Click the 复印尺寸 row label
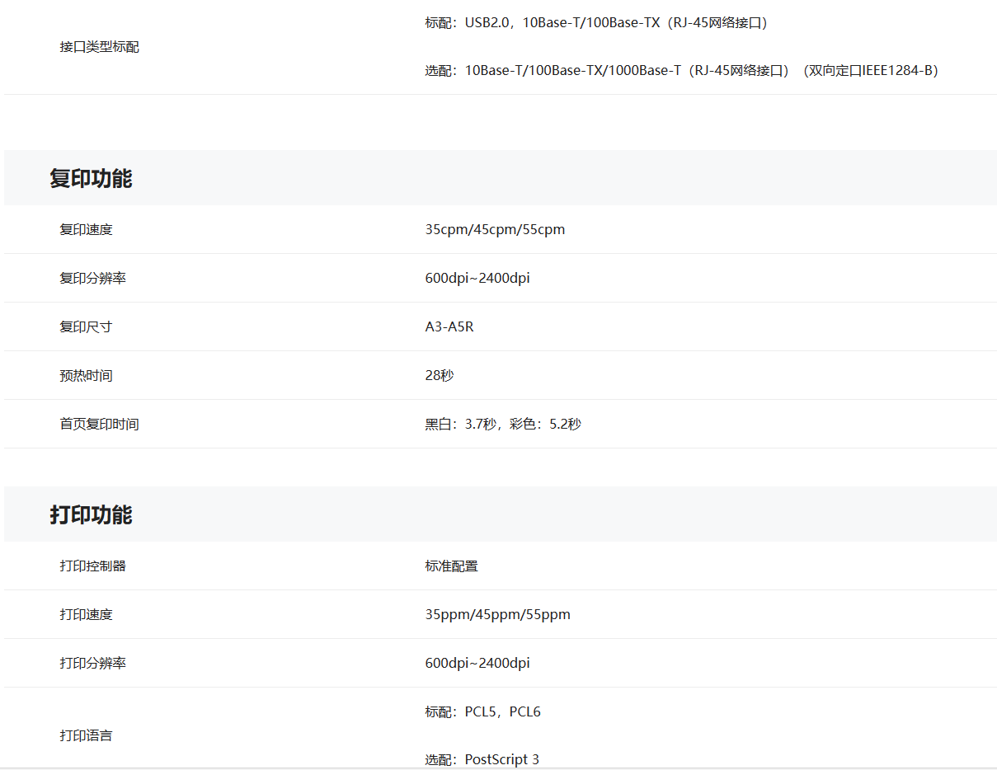Image resolution: width=997 pixels, height=770 pixels. pos(86,326)
